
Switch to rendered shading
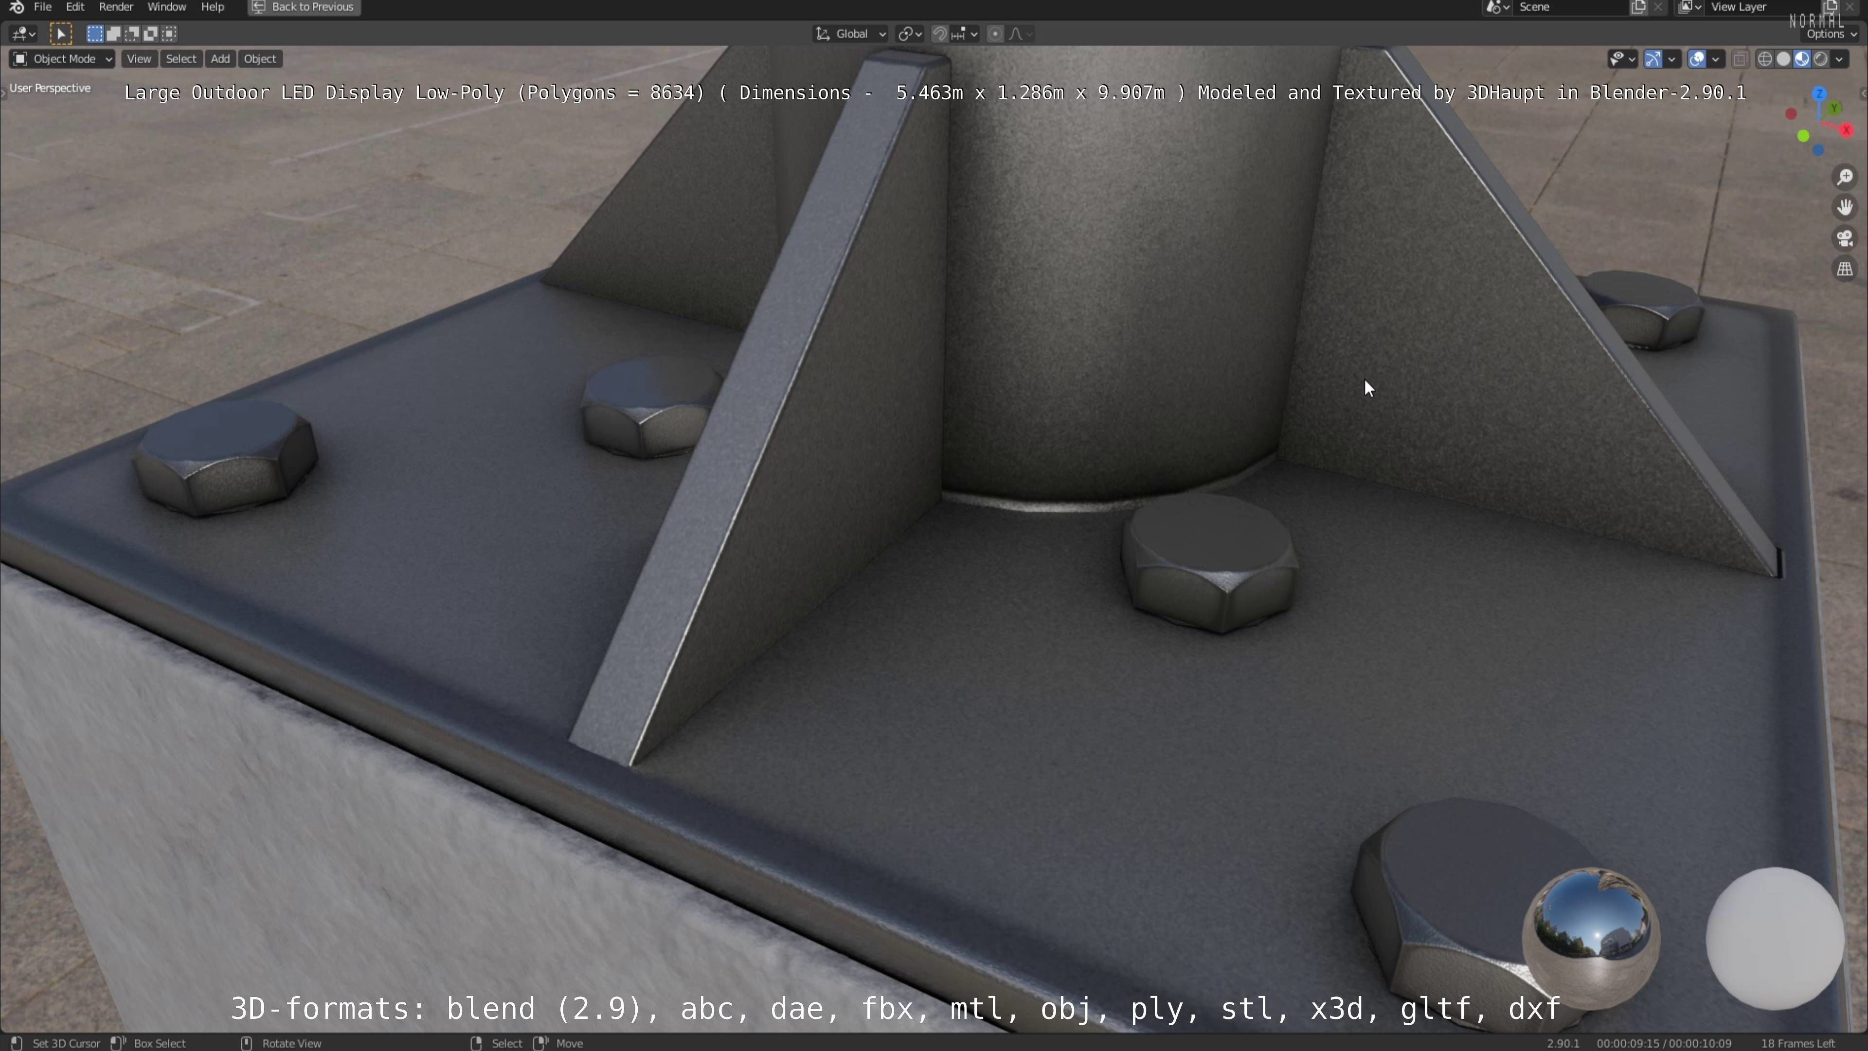pyautogui.click(x=1821, y=59)
